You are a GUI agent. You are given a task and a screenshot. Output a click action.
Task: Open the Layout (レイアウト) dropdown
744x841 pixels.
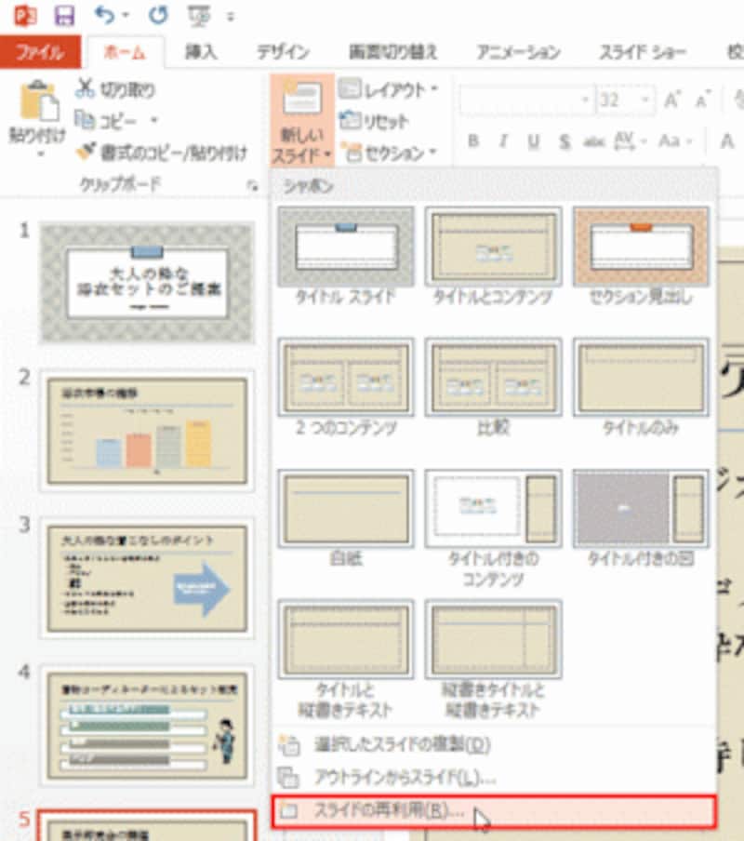click(388, 89)
